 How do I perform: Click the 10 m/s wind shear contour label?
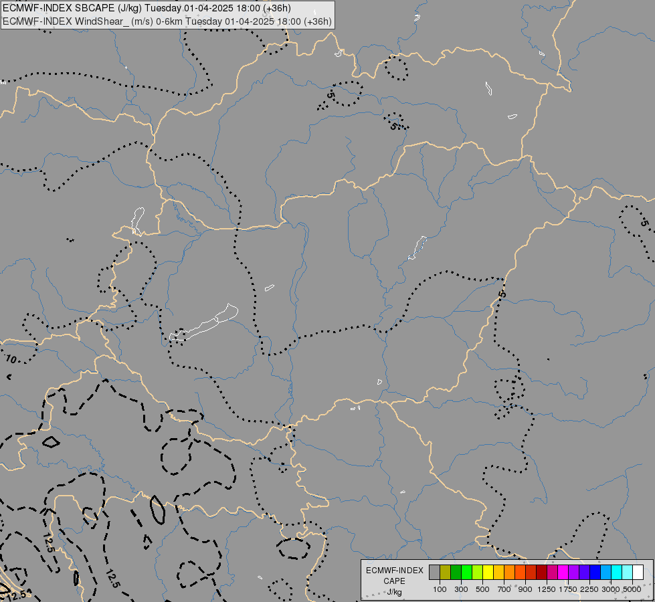tap(11, 359)
